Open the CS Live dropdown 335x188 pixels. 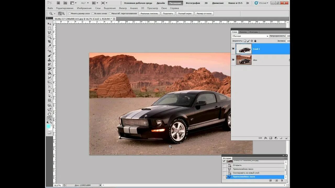point(261,3)
